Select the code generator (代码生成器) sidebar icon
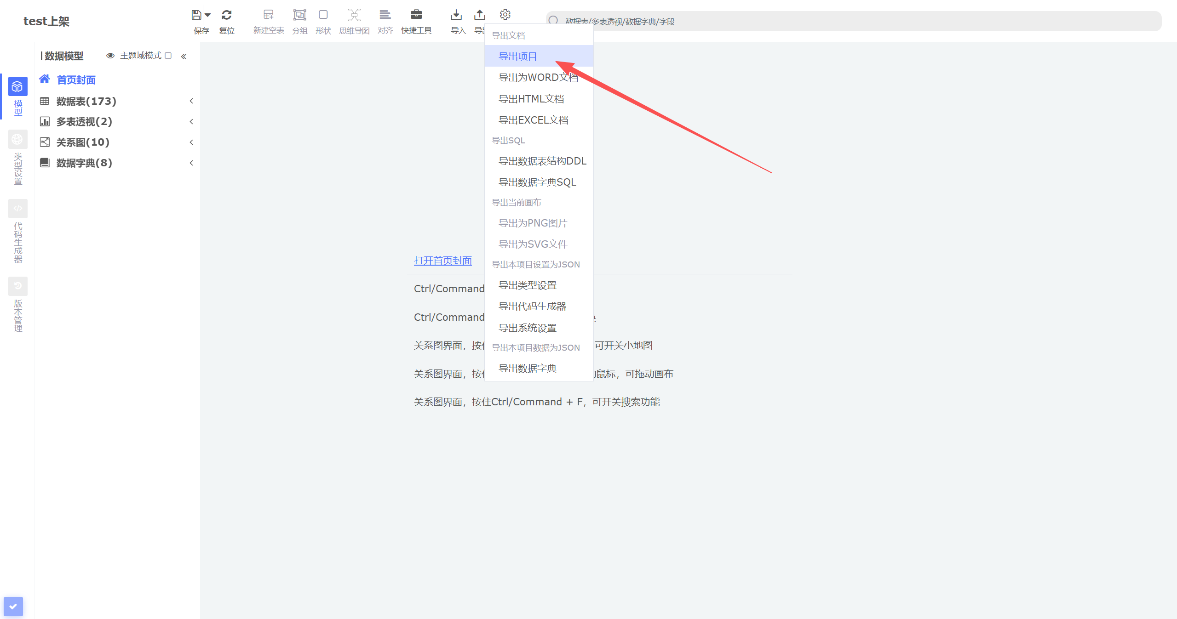Viewport: 1177px width, 619px height. click(x=18, y=209)
